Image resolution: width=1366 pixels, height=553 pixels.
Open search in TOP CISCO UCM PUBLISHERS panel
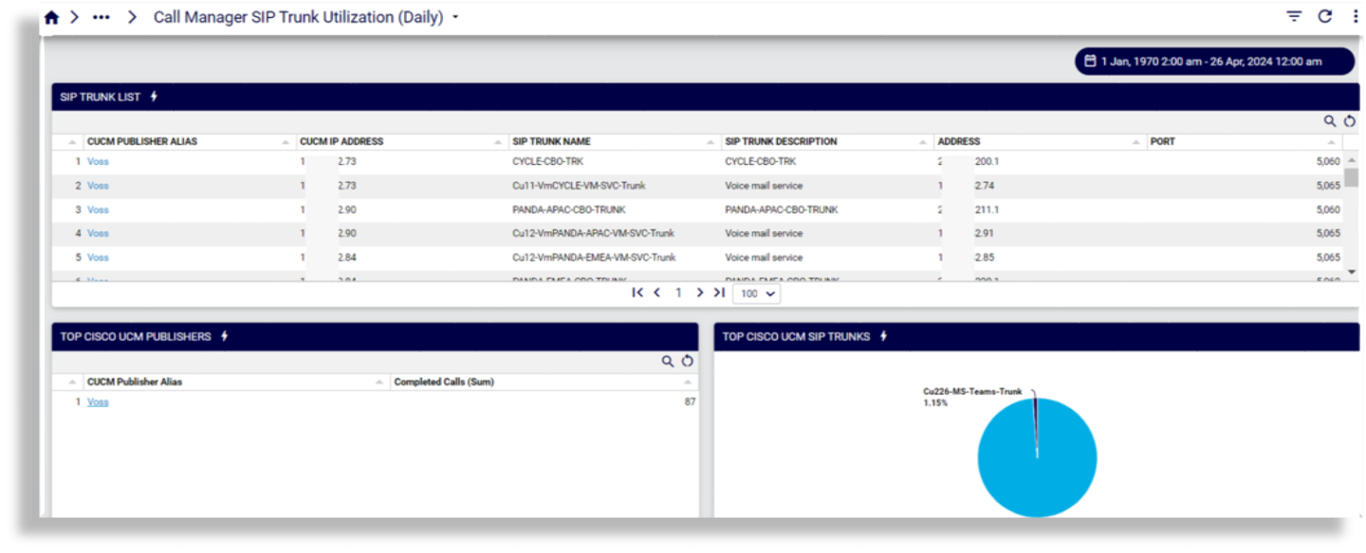pyautogui.click(x=667, y=360)
